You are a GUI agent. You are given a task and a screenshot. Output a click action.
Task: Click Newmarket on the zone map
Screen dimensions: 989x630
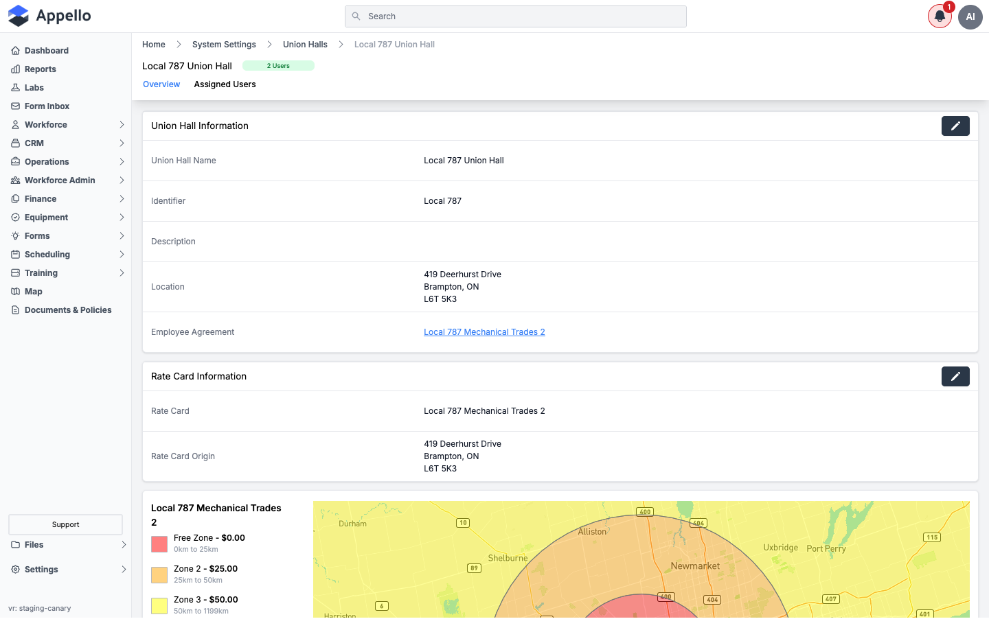pos(695,566)
